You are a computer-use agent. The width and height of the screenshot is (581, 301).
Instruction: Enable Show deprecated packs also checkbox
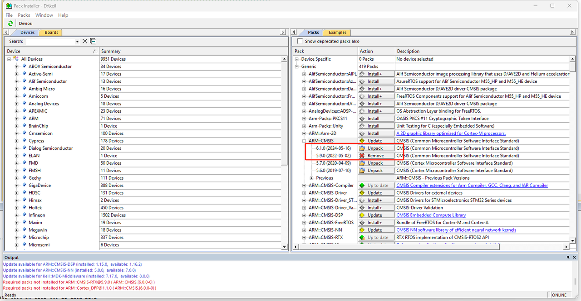point(300,41)
